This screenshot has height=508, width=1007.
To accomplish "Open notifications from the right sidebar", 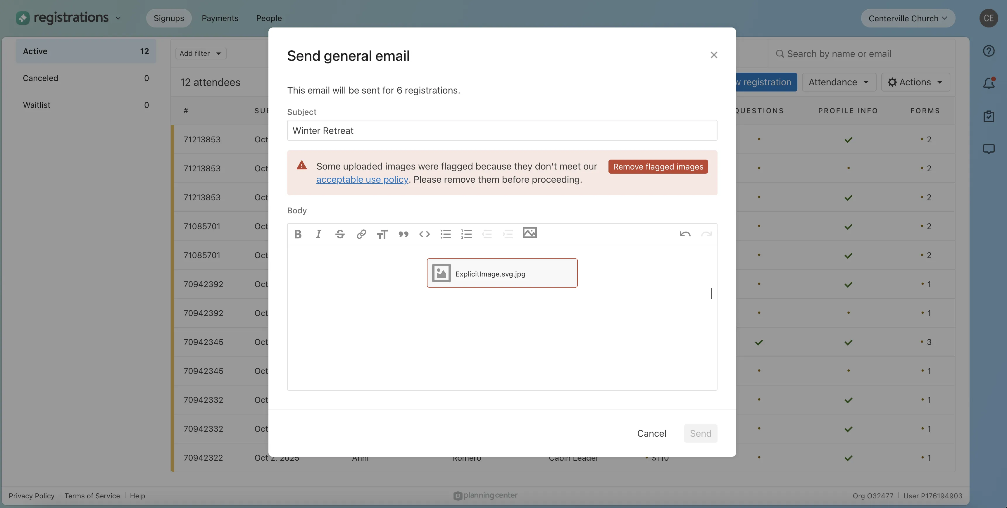I will click(989, 83).
